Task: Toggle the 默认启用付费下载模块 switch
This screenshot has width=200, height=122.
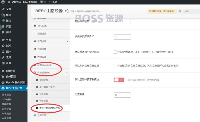Action: point(119,80)
